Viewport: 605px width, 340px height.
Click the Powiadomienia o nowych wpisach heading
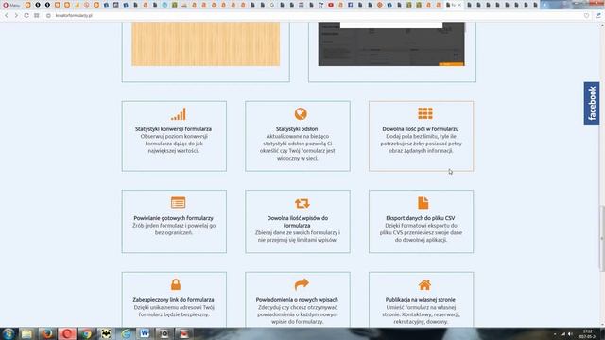[297, 300]
